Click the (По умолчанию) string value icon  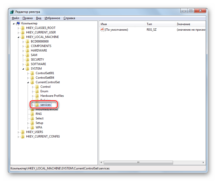102,30
